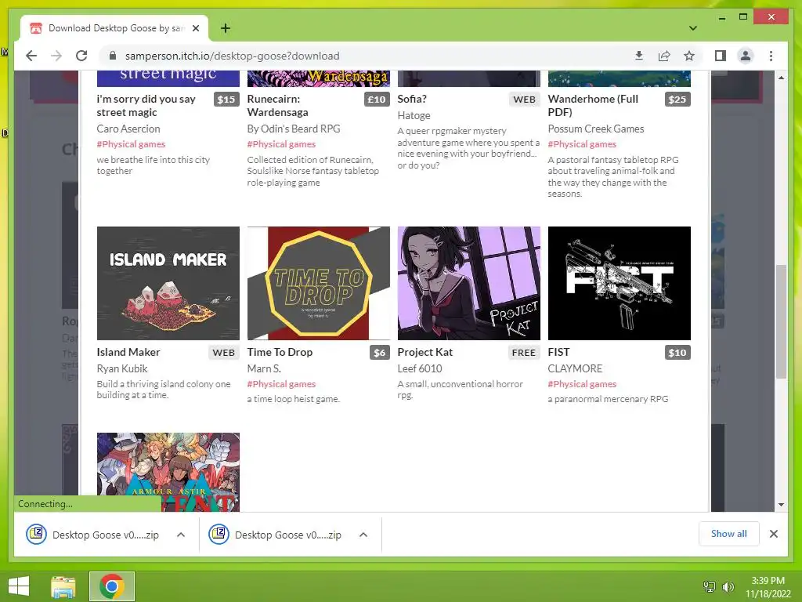This screenshot has width=802, height=602.
Task: Close the downloads bar
Action: click(x=773, y=534)
